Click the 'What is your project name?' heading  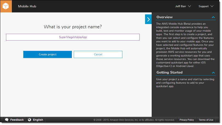pyautogui.click(x=73, y=27)
